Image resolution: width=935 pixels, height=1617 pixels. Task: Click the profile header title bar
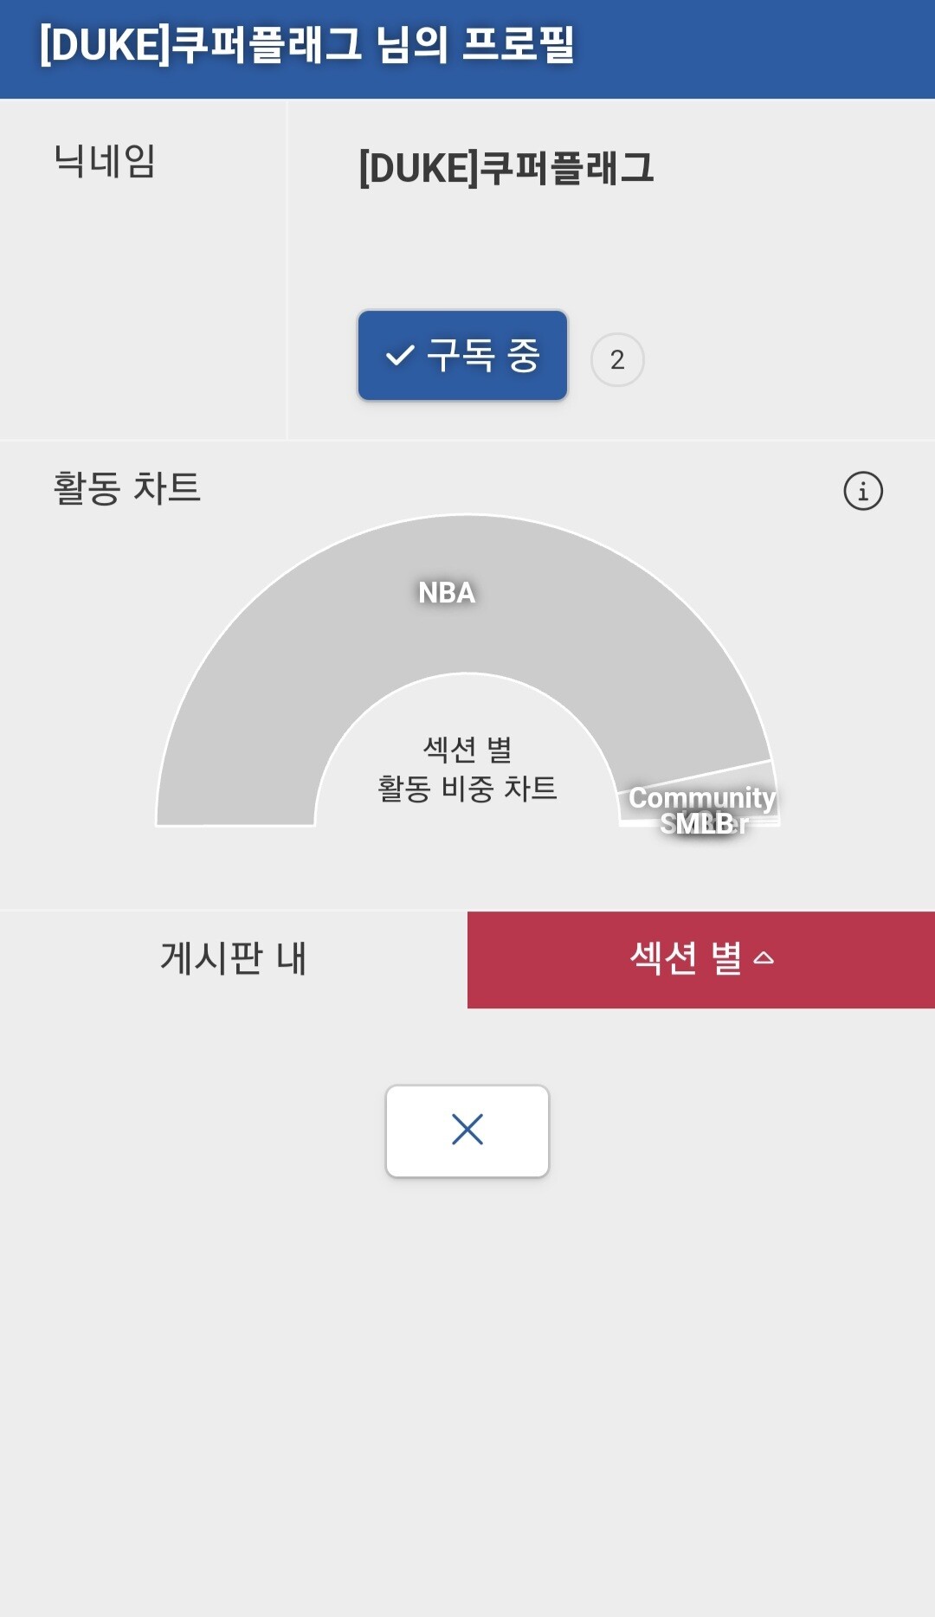point(467,49)
